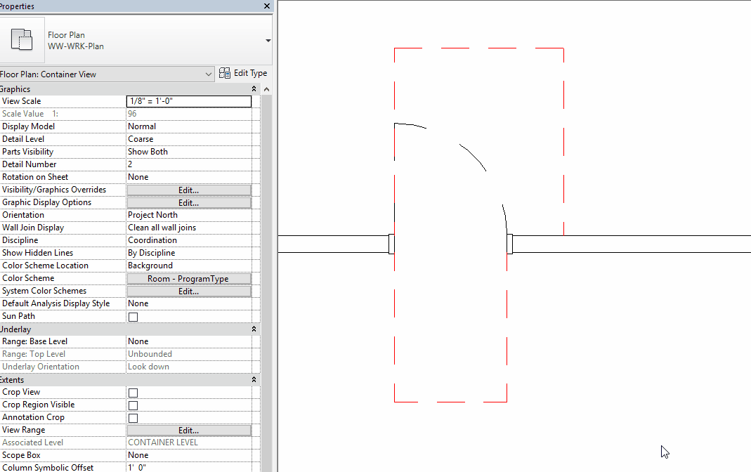The width and height of the screenshot is (751, 472).
Task: Open Visibility/Graphics Overrides editor
Action: pyautogui.click(x=188, y=190)
